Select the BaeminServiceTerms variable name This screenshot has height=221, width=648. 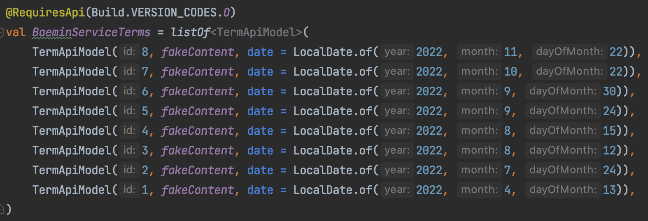pyautogui.click(x=91, y=32)
